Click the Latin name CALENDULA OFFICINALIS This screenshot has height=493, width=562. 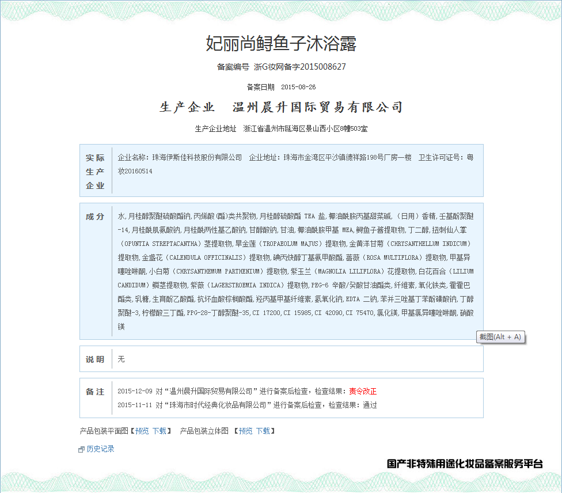(x=206, y=258)
